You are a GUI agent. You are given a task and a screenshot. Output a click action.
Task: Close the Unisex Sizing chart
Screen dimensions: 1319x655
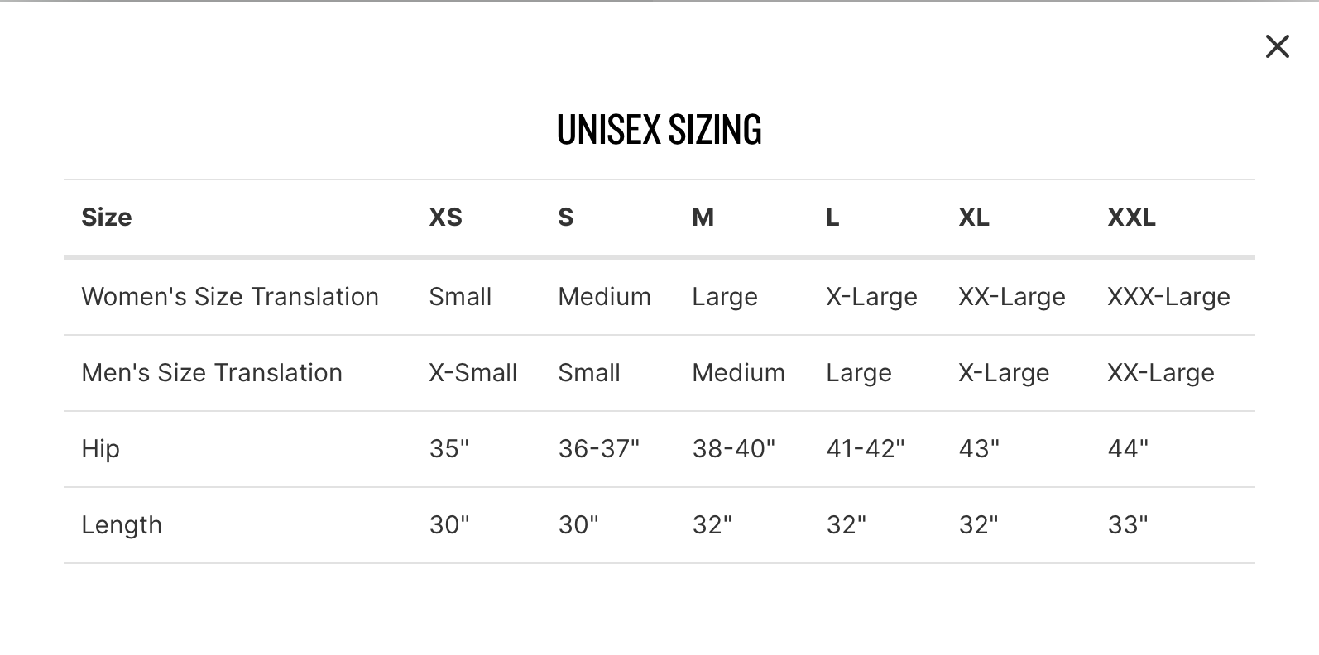1277,47
